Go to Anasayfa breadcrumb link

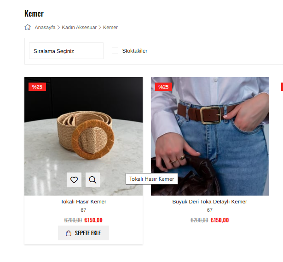pyautogui.click(x=45, y=27)
